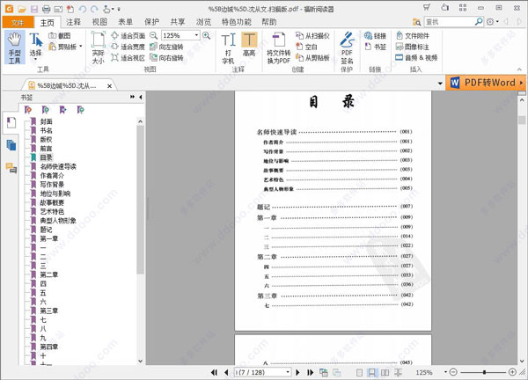This screenshot has height=380, width=528.
Task: Create a blank PDF
Action: click(306, 47)
